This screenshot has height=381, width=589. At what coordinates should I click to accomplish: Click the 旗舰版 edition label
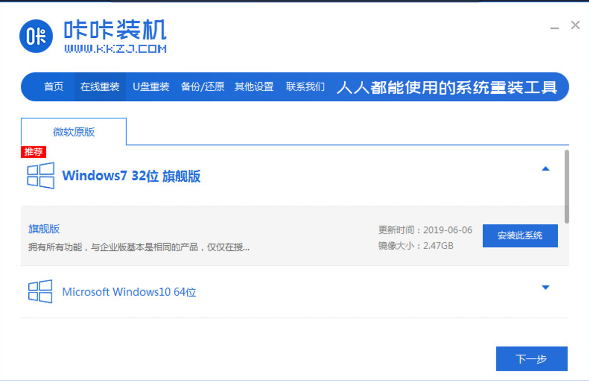[x=44, y=229]
